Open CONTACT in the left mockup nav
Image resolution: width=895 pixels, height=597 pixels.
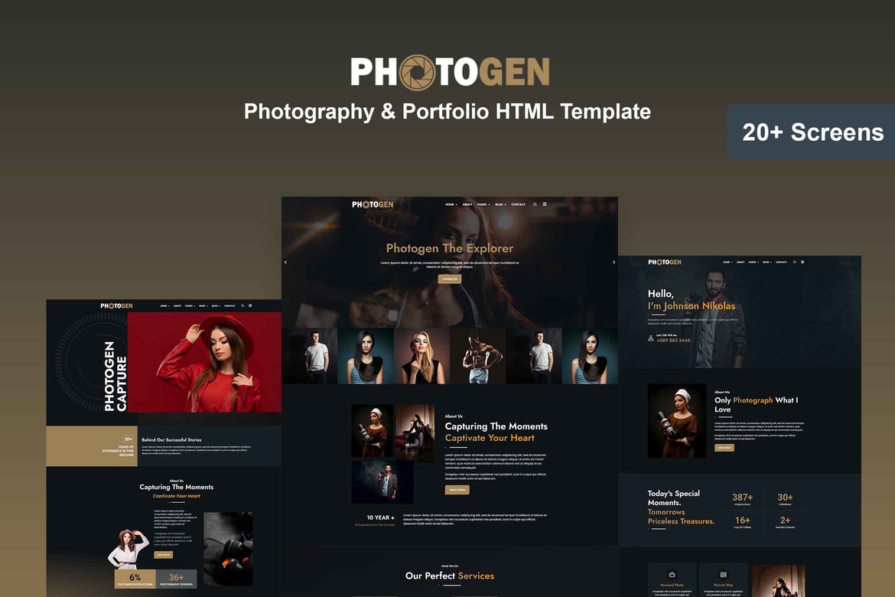[x=229, y=305]
